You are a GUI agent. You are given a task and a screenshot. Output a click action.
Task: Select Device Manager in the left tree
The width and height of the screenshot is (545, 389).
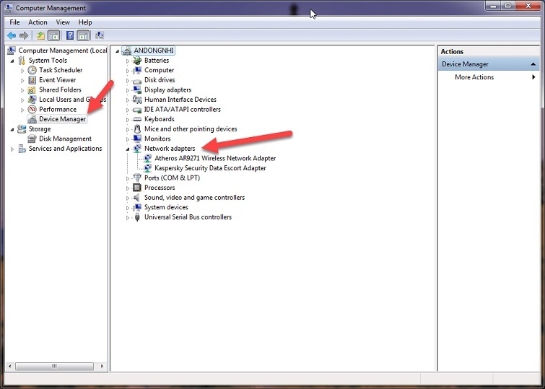pyautogui.click(x=62, y=119)
